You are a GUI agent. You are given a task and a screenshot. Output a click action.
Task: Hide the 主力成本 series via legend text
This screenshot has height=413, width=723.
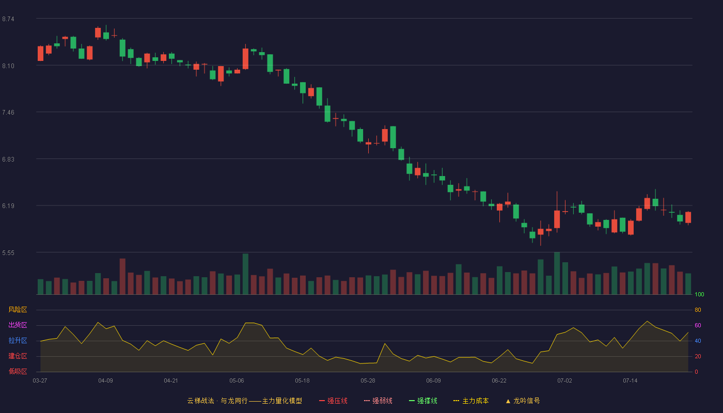click(475, 401)
